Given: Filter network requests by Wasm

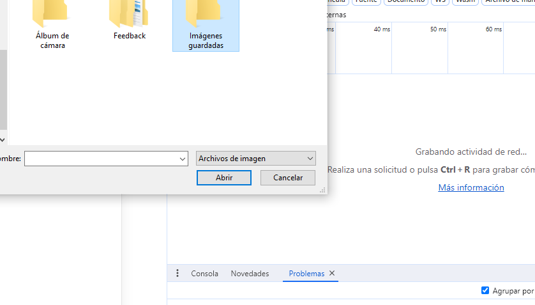Looking at the screenshot, I should pyautogui.click(x=465, y=2).
